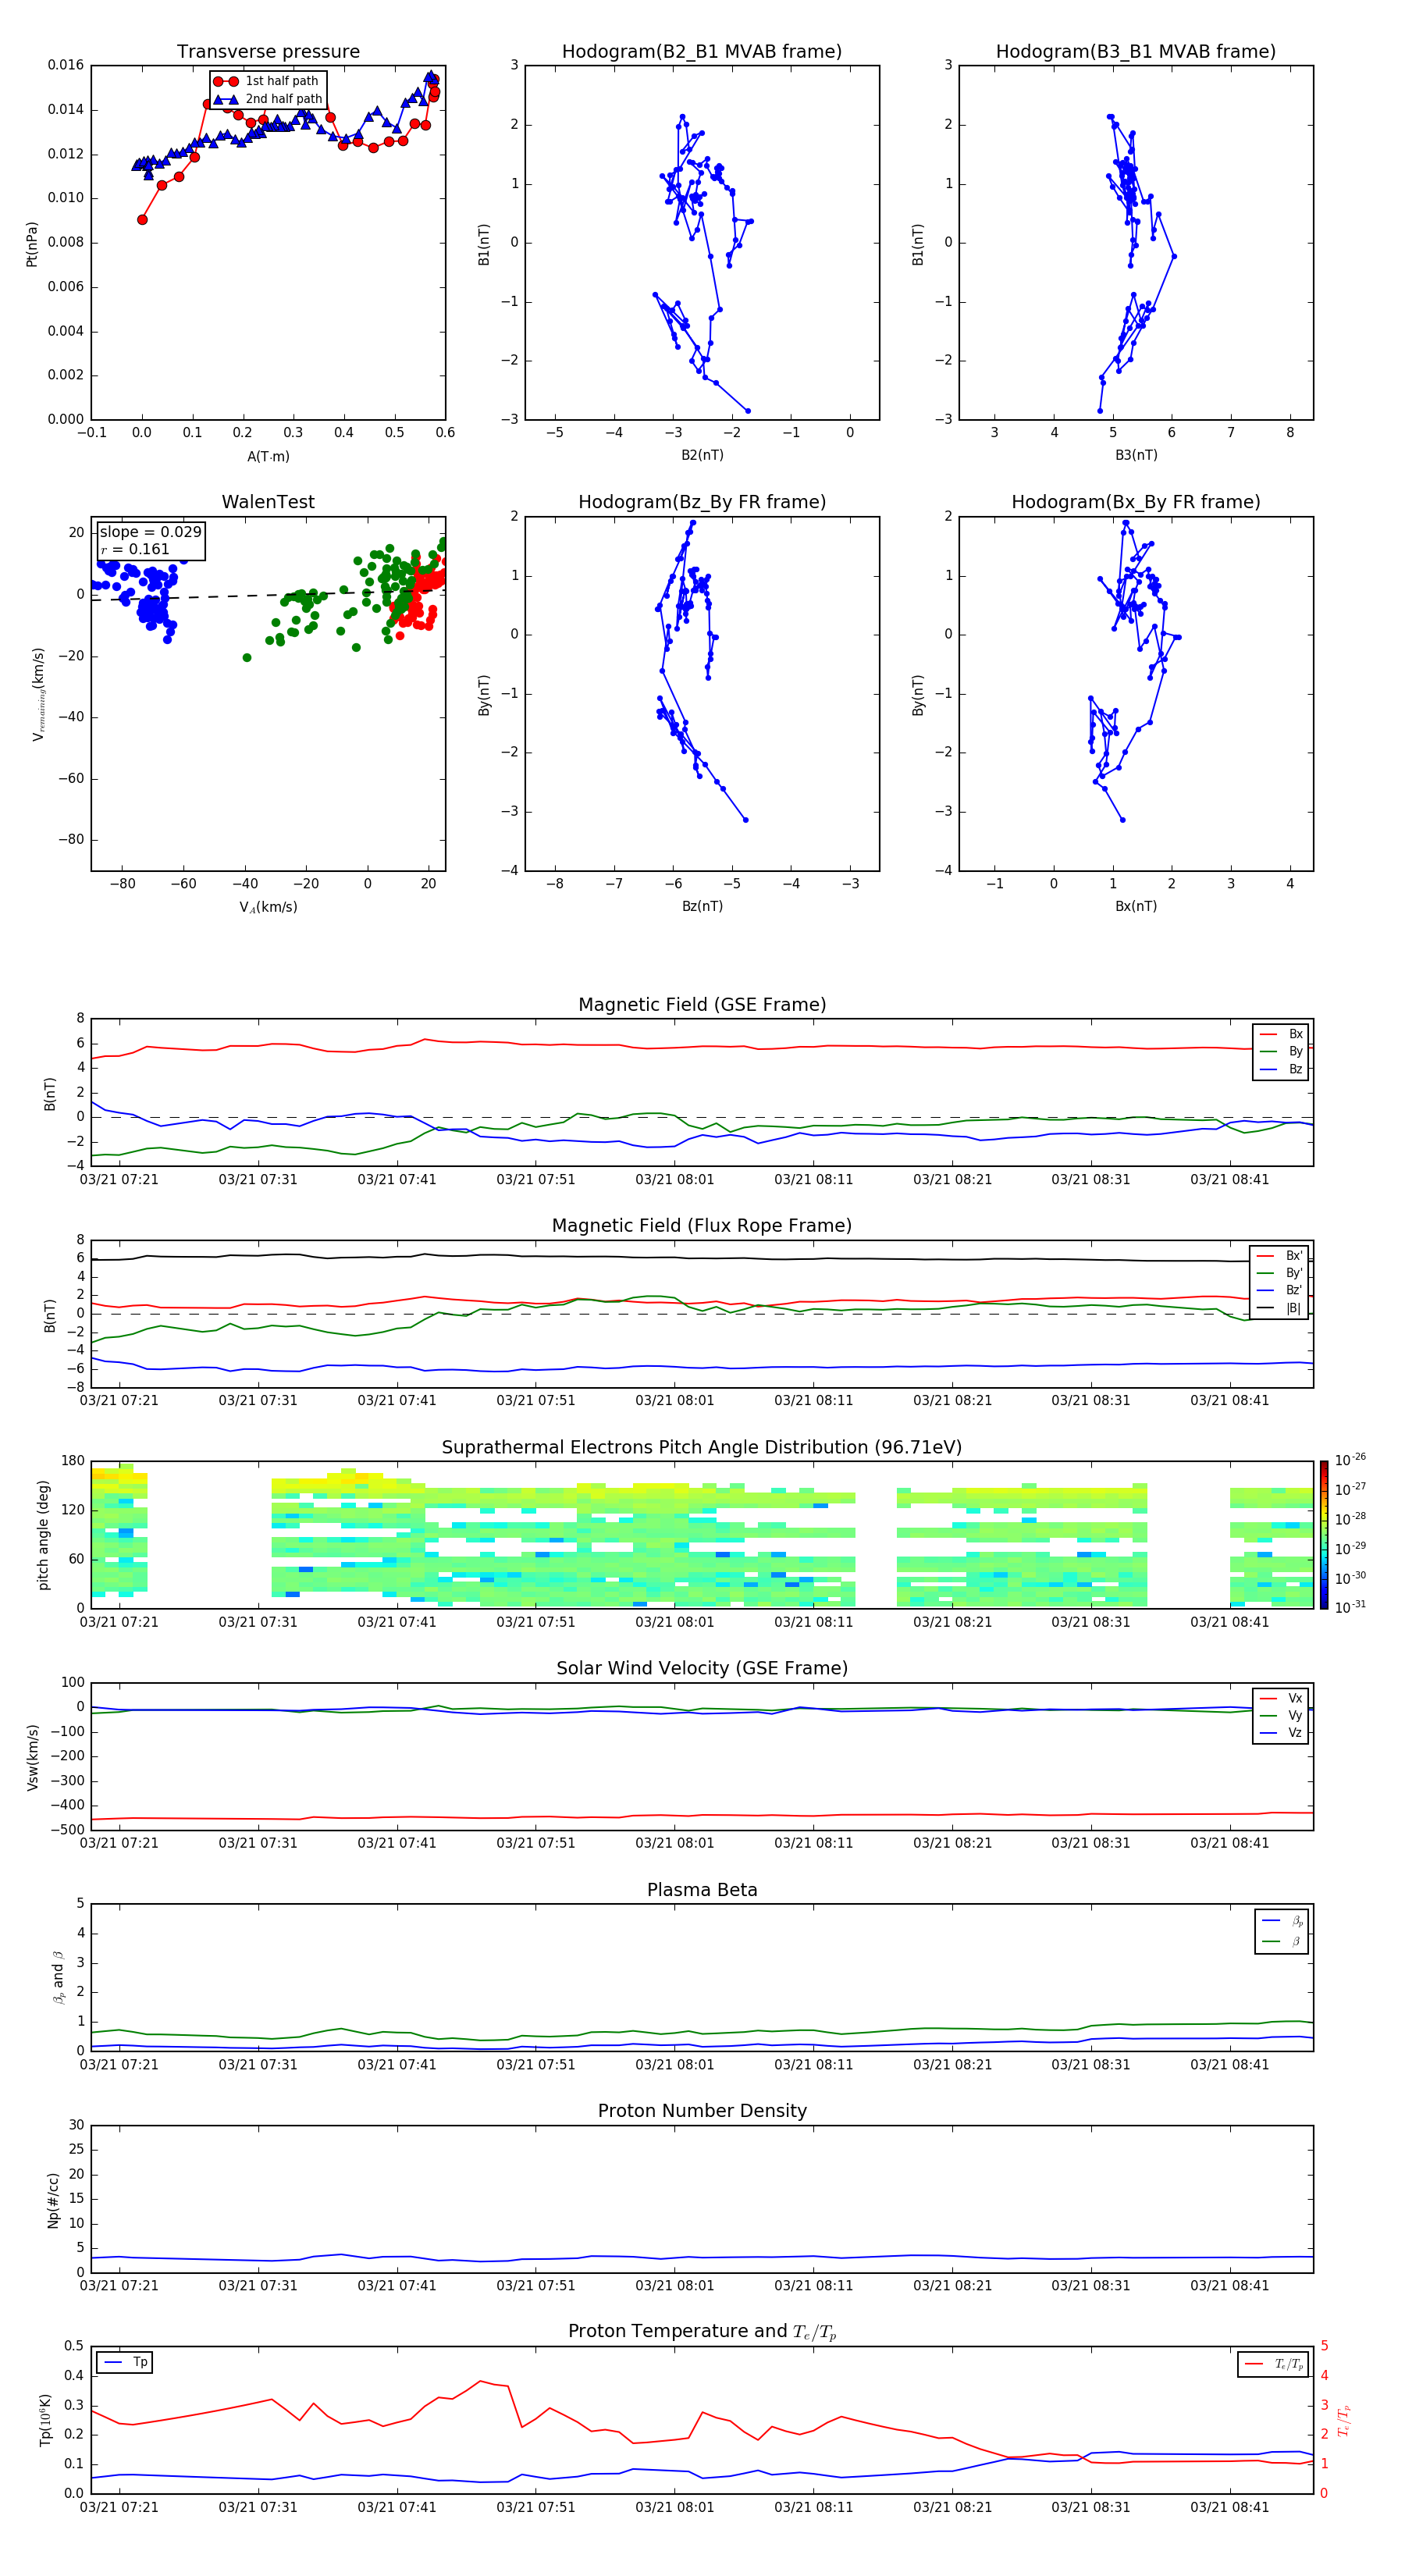This screenshot has height=2576, width=1405.
Task: Click the "Np(#/cc)" y-axis label
Action: point(52,2200)
